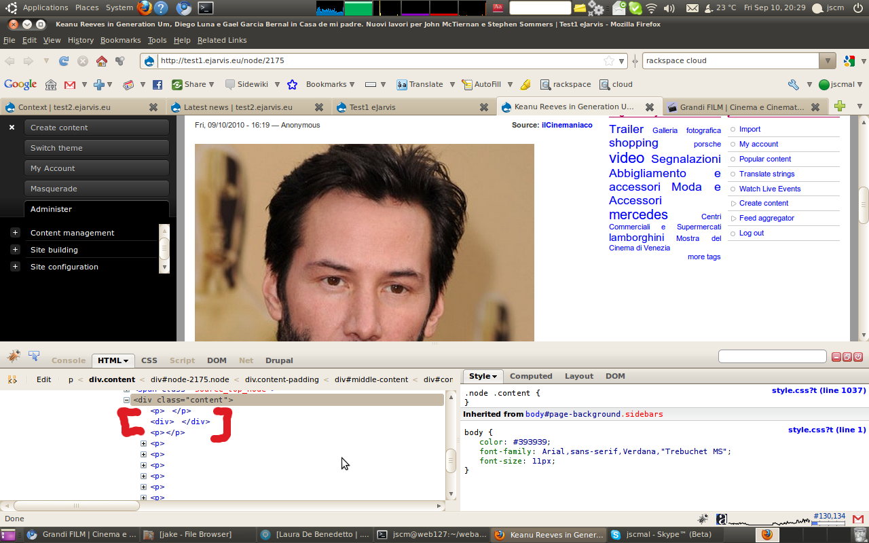This screenshot has height=543, width=869.
Task: Collapse the div class="content" node
Action: pyautogui.click(x=126, y=400)
